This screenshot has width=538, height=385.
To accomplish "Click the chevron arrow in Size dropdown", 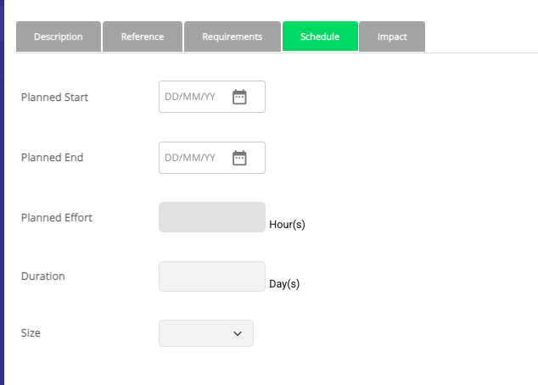I will pyautogui.click(x=238, y=334).
